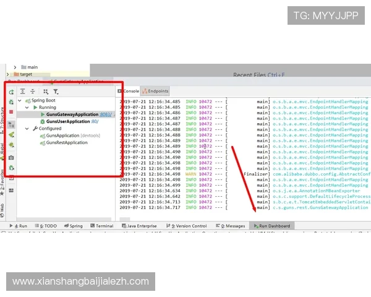Select GunsRestApplication configuration
Image resolution: width=371 pixels, height=297 pixels.
(66, 142)
